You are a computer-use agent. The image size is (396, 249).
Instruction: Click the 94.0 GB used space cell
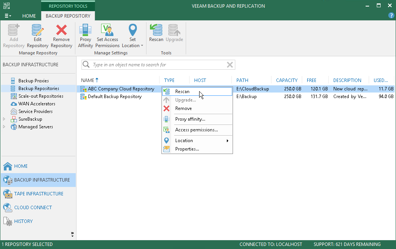[x=386, y=97]
